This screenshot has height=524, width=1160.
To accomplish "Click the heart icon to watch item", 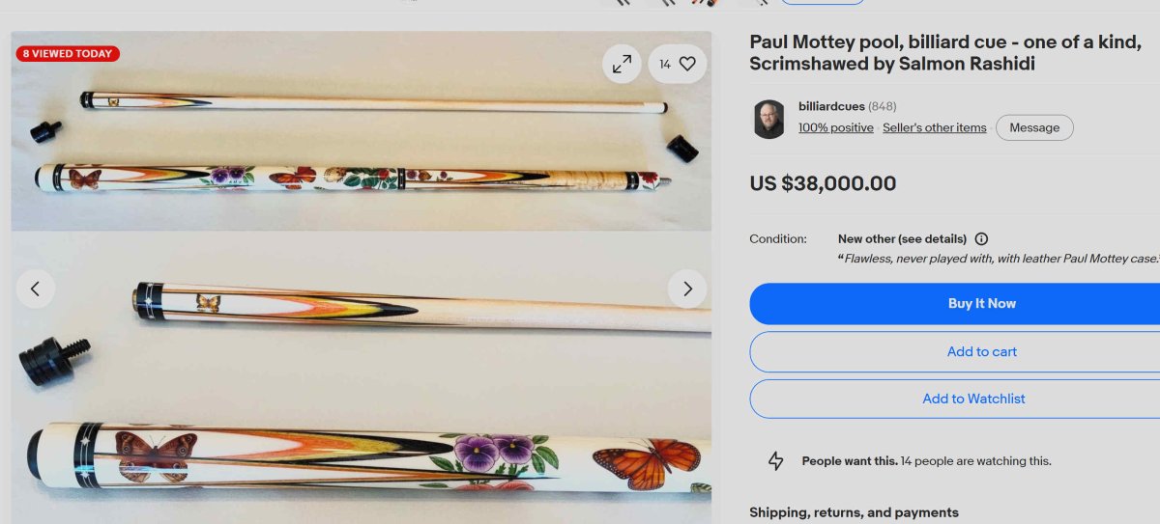I will 677,64.
